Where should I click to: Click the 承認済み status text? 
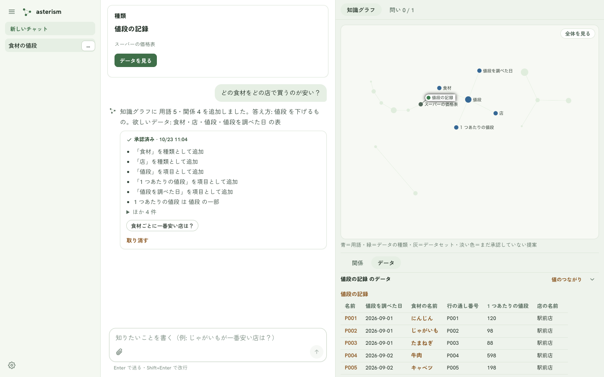click(144, 139)
